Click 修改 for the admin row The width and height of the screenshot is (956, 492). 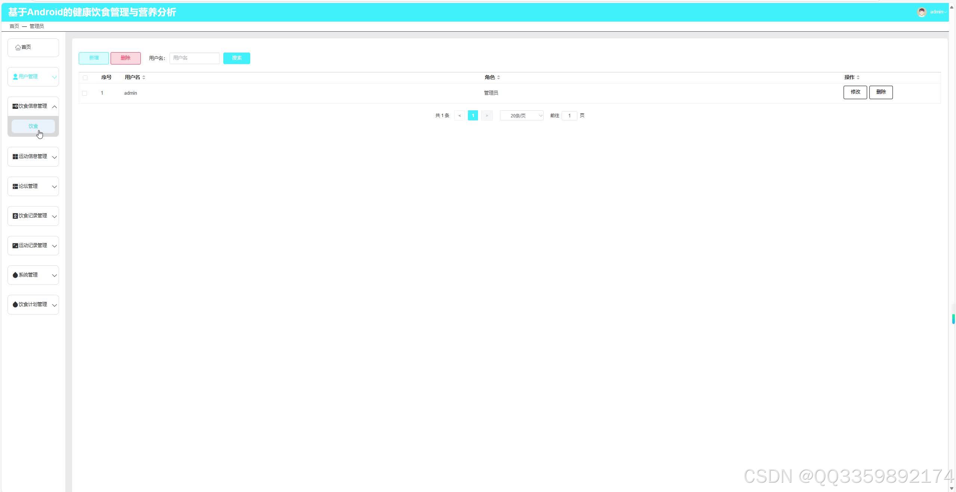[x=855, y=92]
